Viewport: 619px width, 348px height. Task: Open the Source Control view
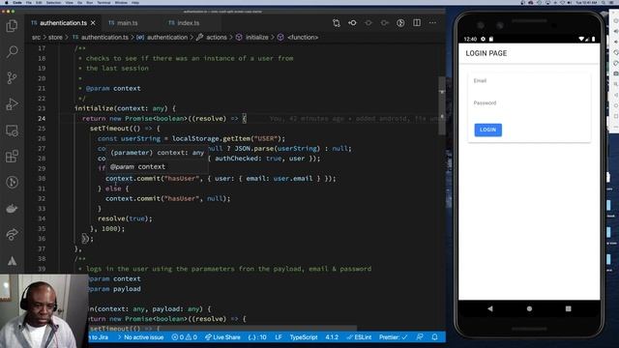click(x=13, y=77)
